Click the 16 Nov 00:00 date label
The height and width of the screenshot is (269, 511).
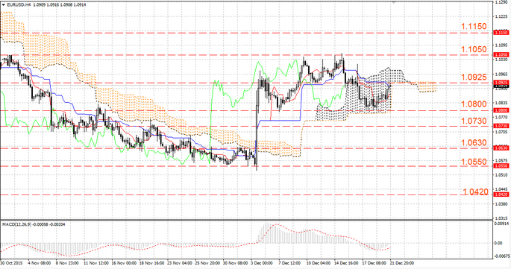(124, 263)
